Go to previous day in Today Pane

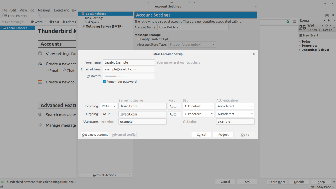pos(323,25)
